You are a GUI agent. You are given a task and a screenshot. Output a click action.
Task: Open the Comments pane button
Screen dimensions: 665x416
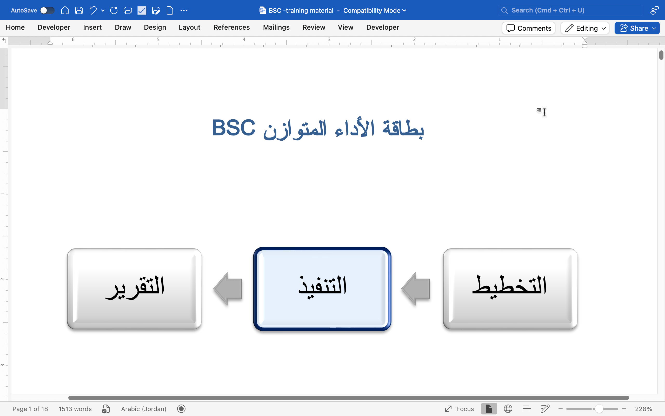point(529,28)
